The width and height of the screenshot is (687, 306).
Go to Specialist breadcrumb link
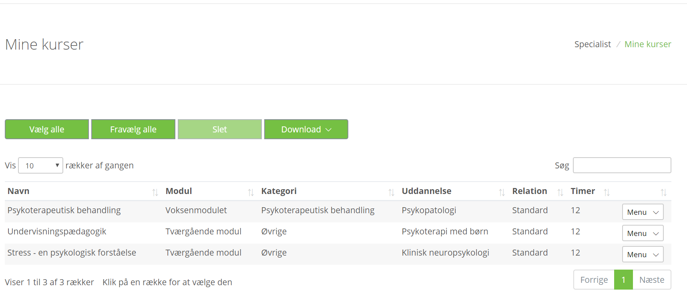click(x=593, y=44)
